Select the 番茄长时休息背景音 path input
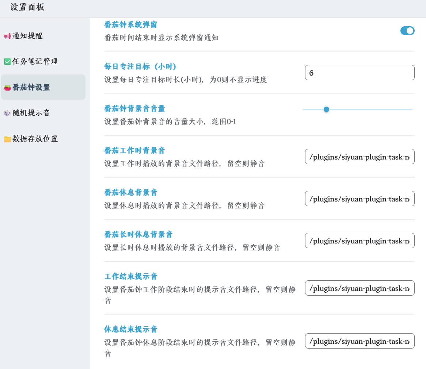426x369 pixels. pos(360,241)
